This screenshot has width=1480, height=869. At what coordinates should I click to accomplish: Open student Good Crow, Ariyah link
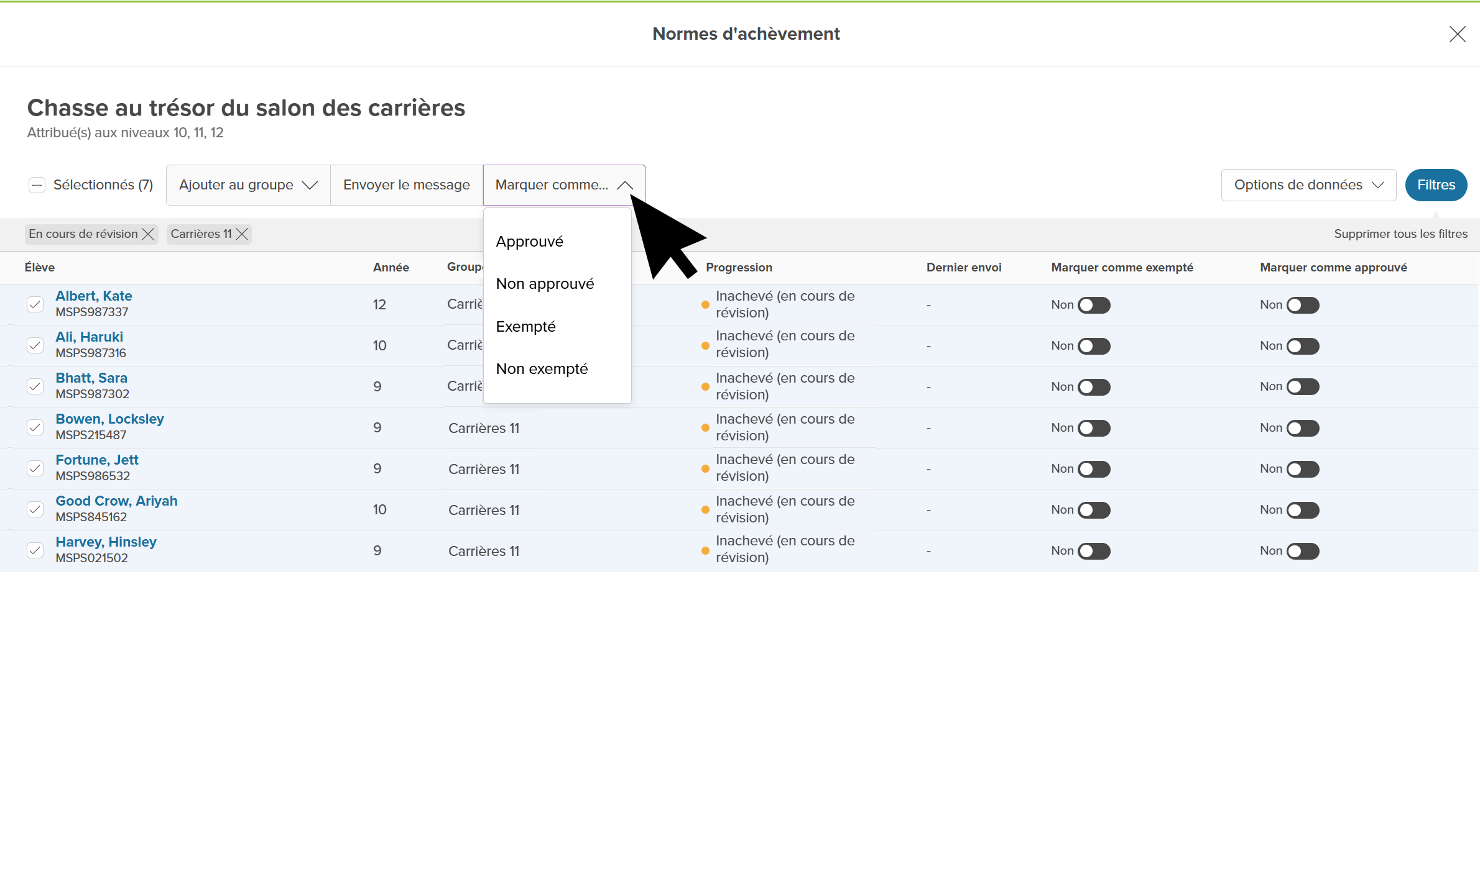point(116,501)
